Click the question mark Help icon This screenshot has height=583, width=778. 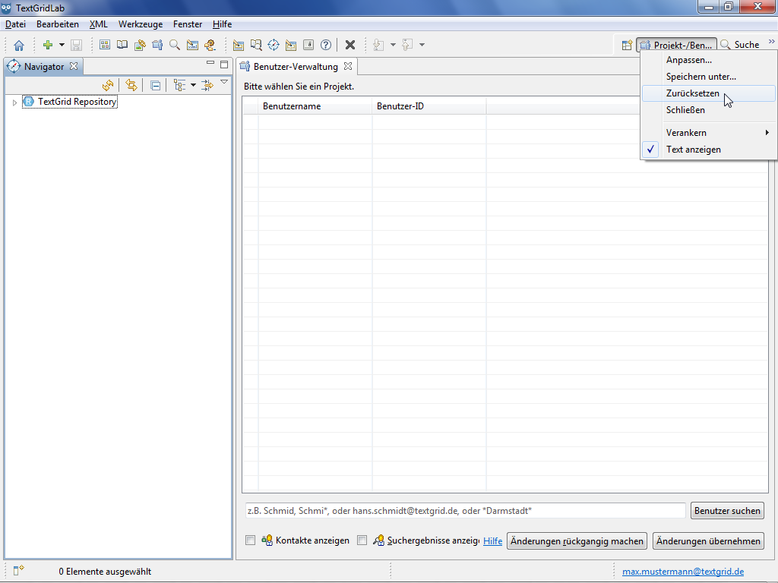(326, 46)
